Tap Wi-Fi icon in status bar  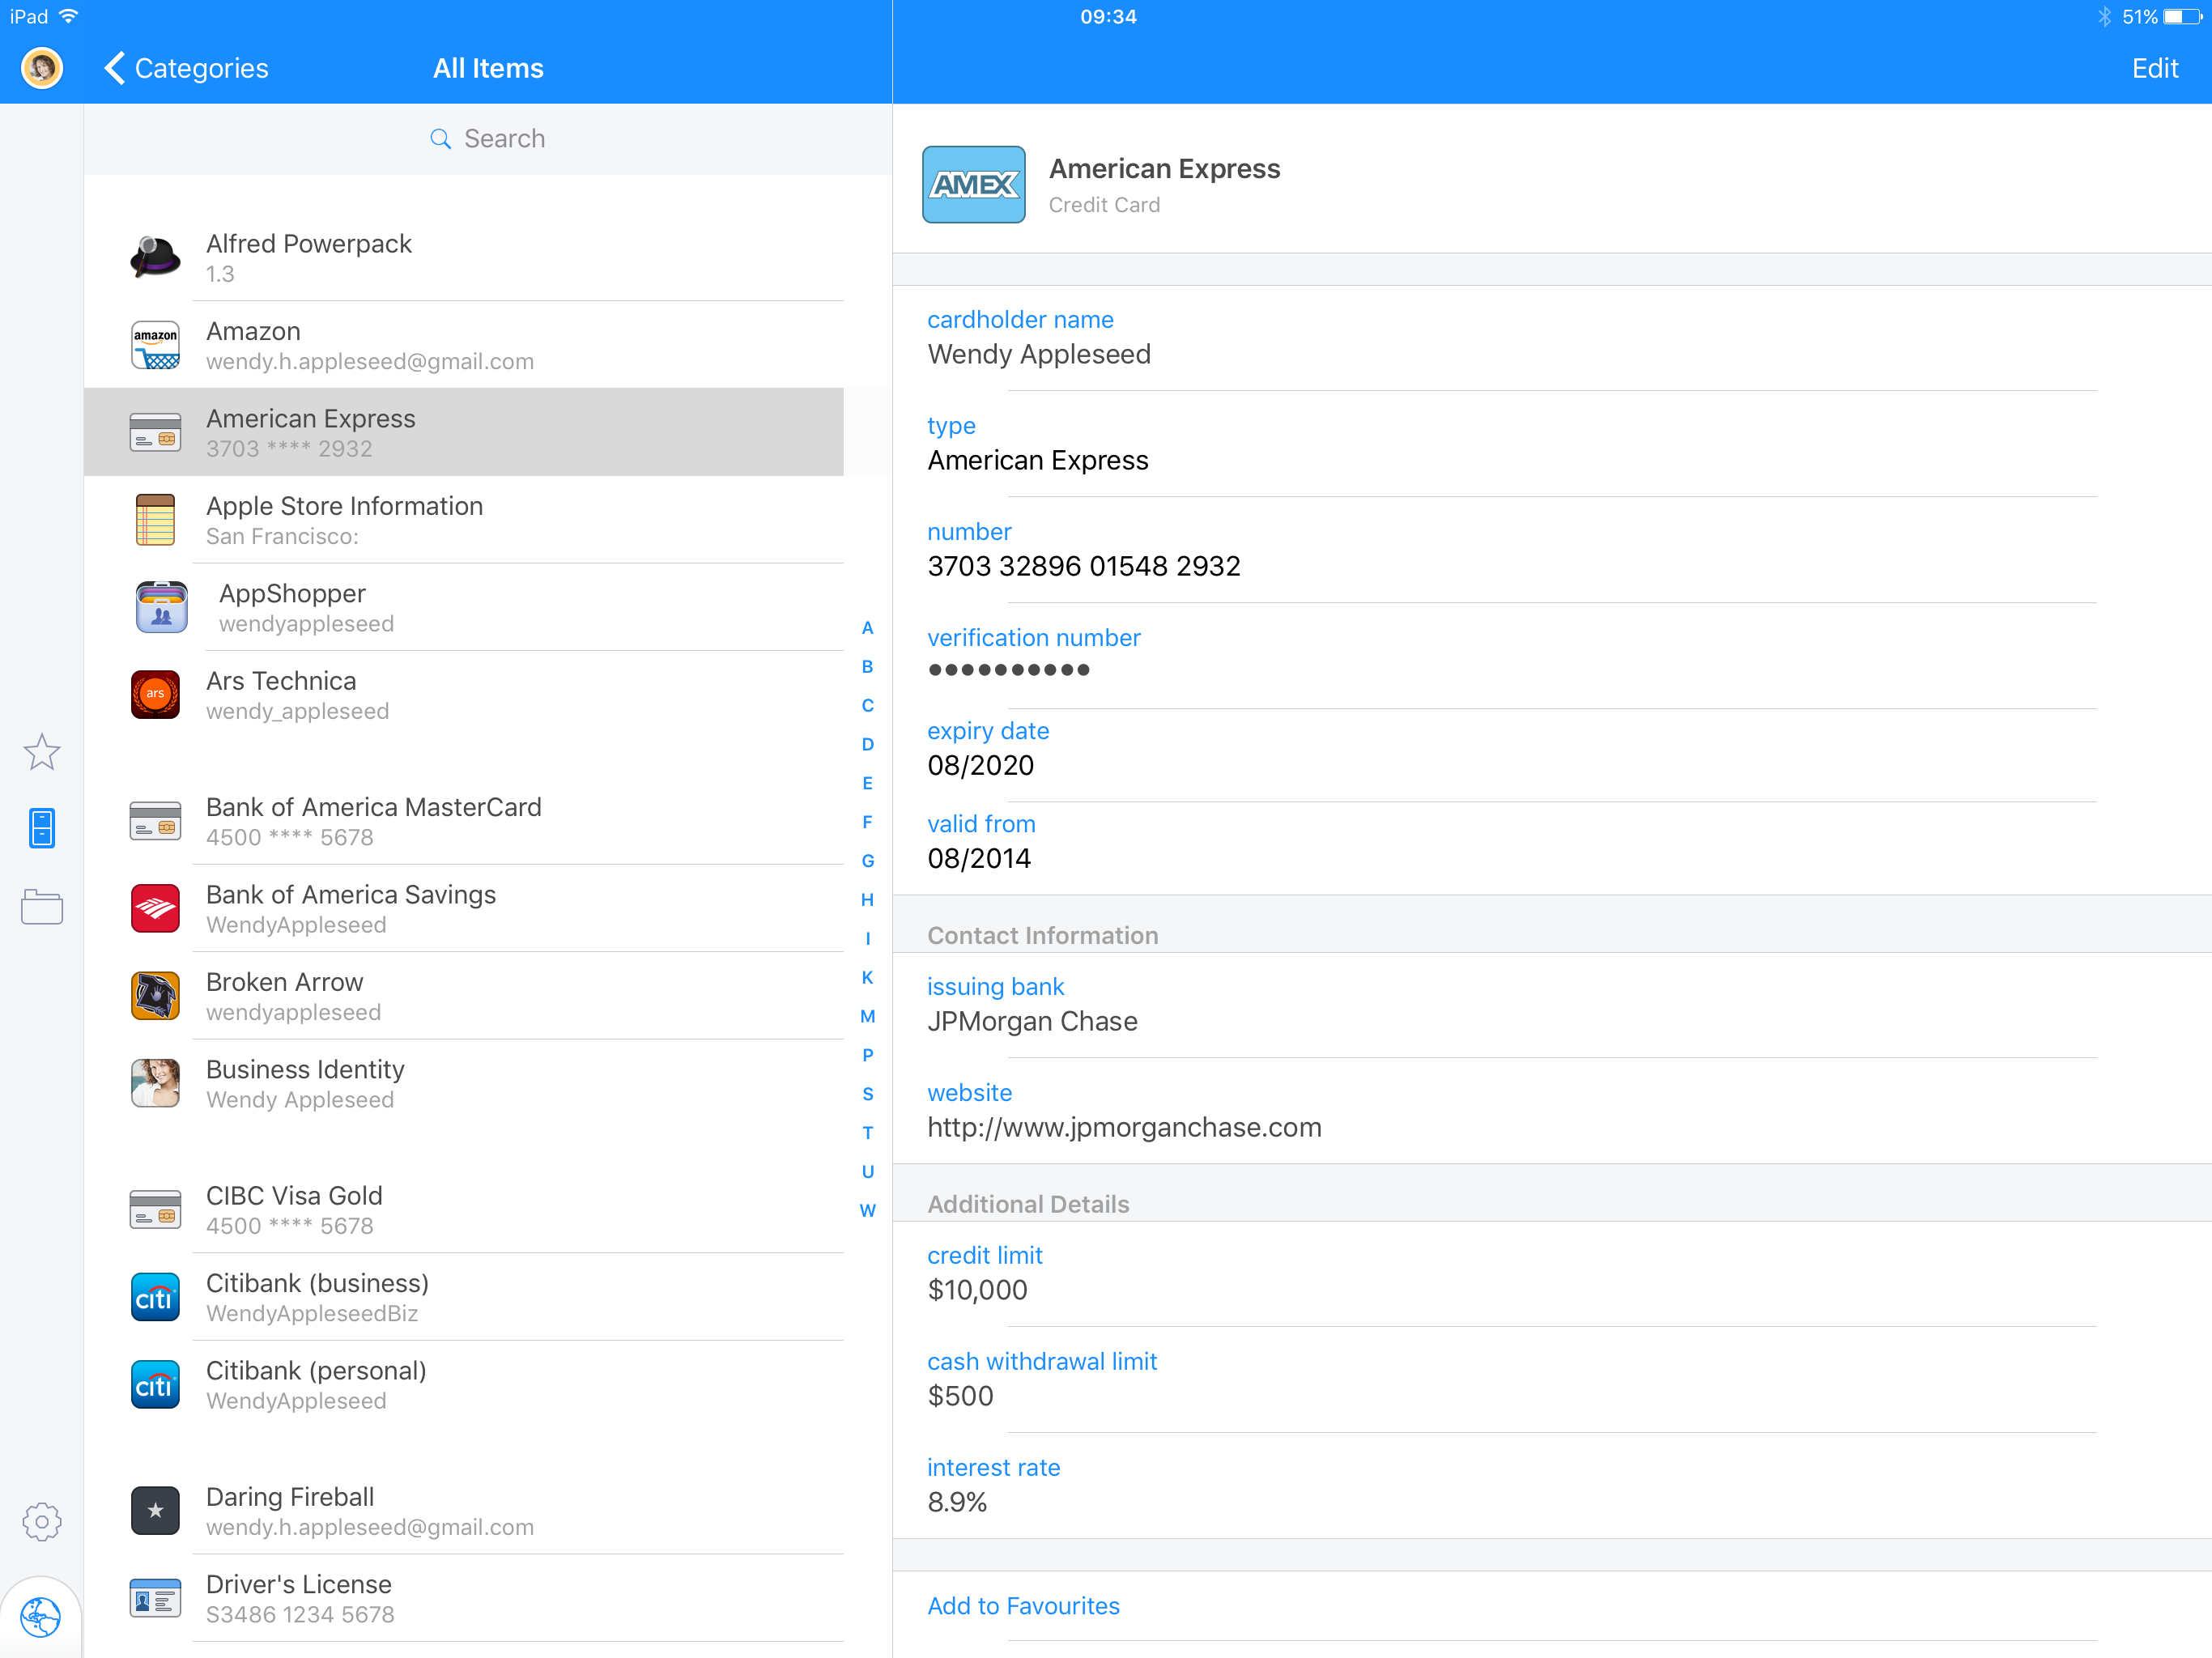(x=69, y=16)
